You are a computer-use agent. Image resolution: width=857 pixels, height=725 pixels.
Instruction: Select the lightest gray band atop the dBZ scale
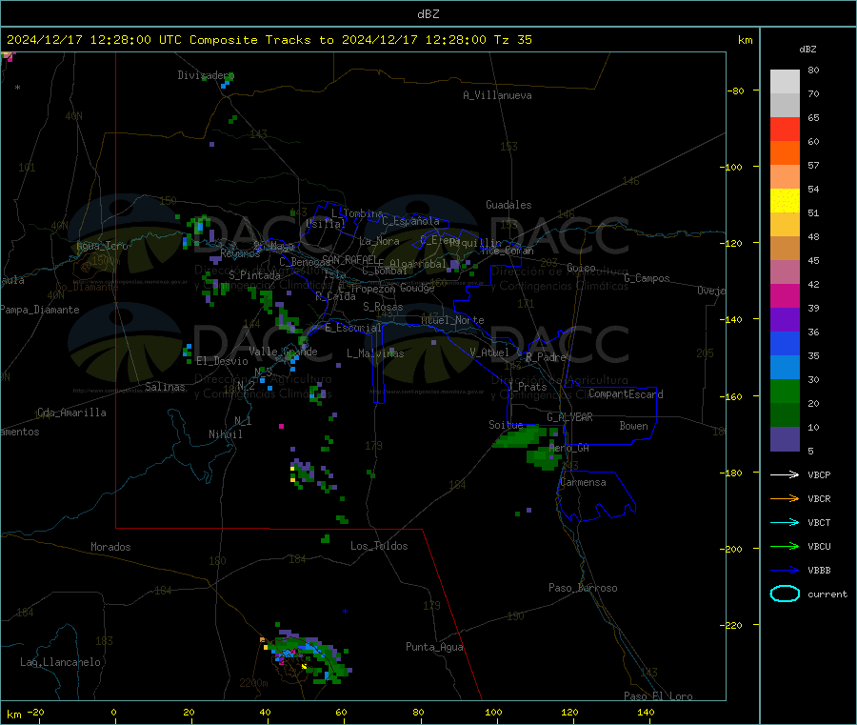pyautogui.click(x=785, y=82)
